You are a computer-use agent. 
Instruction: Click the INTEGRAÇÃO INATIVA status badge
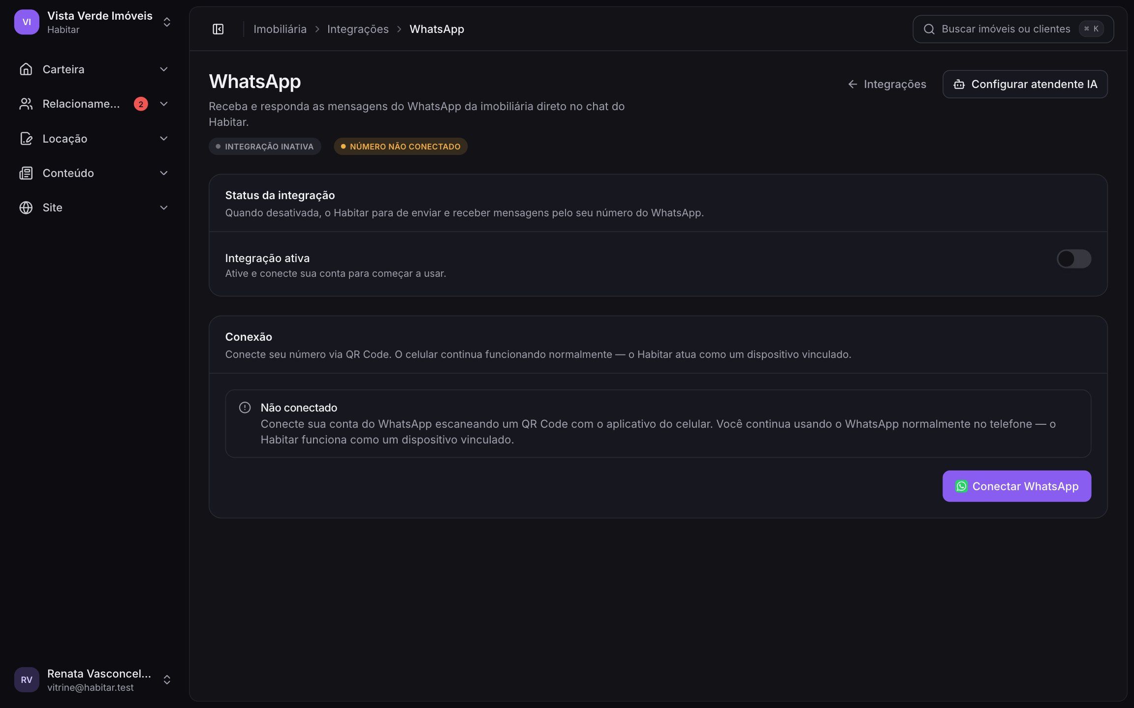[x=265, y=147]
